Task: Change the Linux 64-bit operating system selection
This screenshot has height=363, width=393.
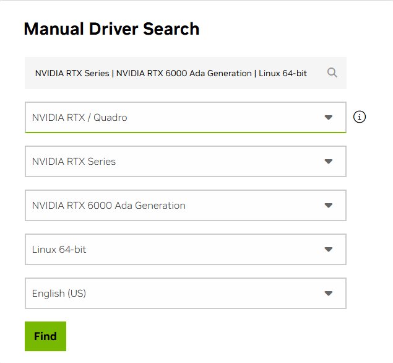Action: [x=186, y=250]
